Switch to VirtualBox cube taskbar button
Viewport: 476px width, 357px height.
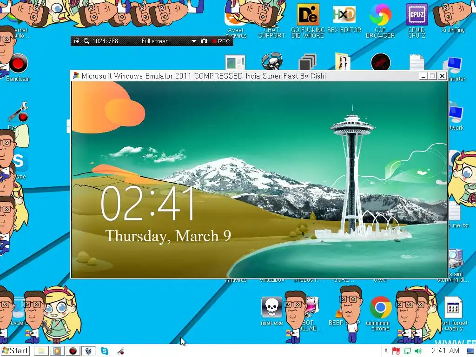coord(88,351)
